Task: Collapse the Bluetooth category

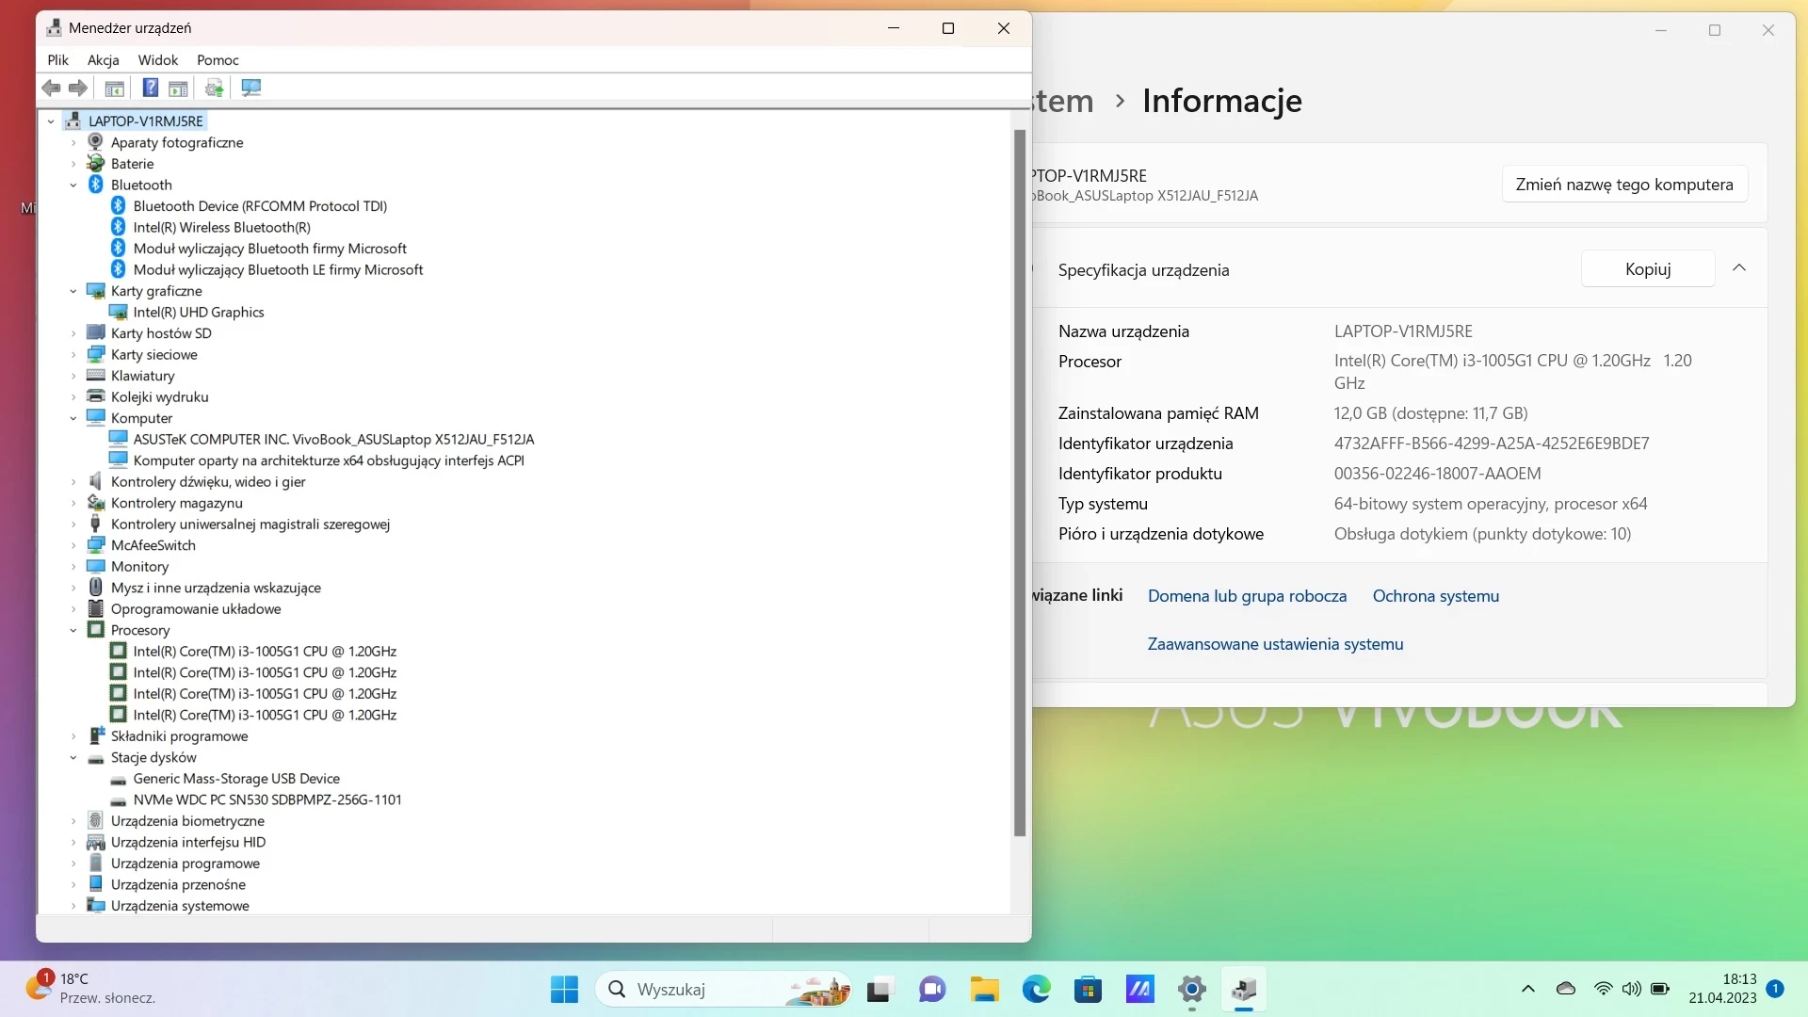Action: [73, 185]
